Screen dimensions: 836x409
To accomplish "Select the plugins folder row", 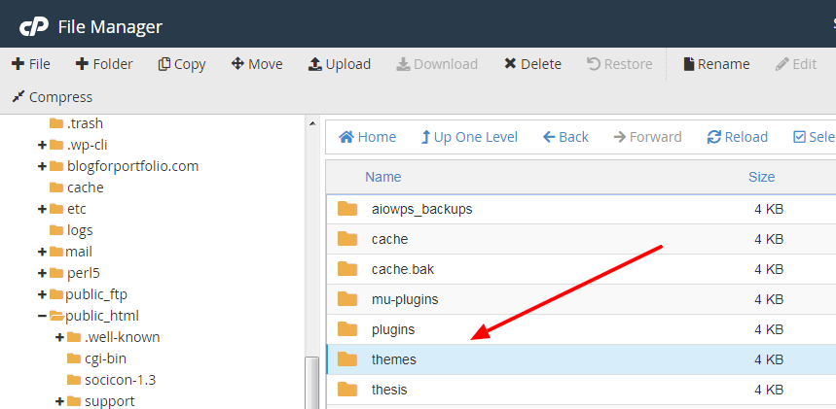I will [x=393, y=329].
